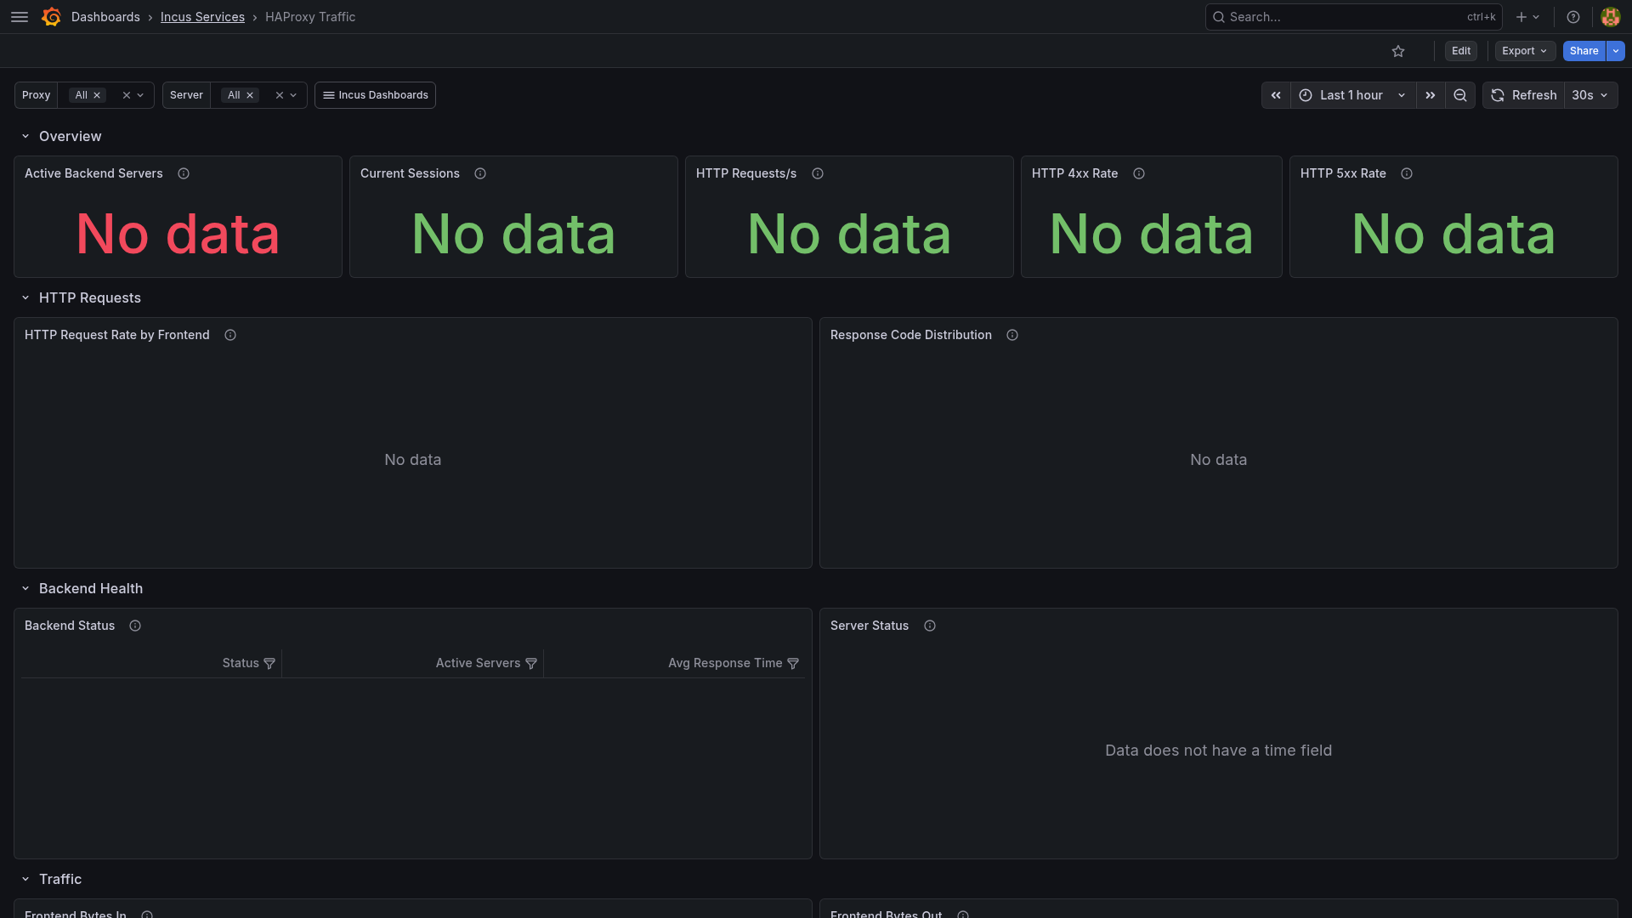Click the Server Status panel title
Viewport: 1632px width, 918px height.
tap(870, 626)
